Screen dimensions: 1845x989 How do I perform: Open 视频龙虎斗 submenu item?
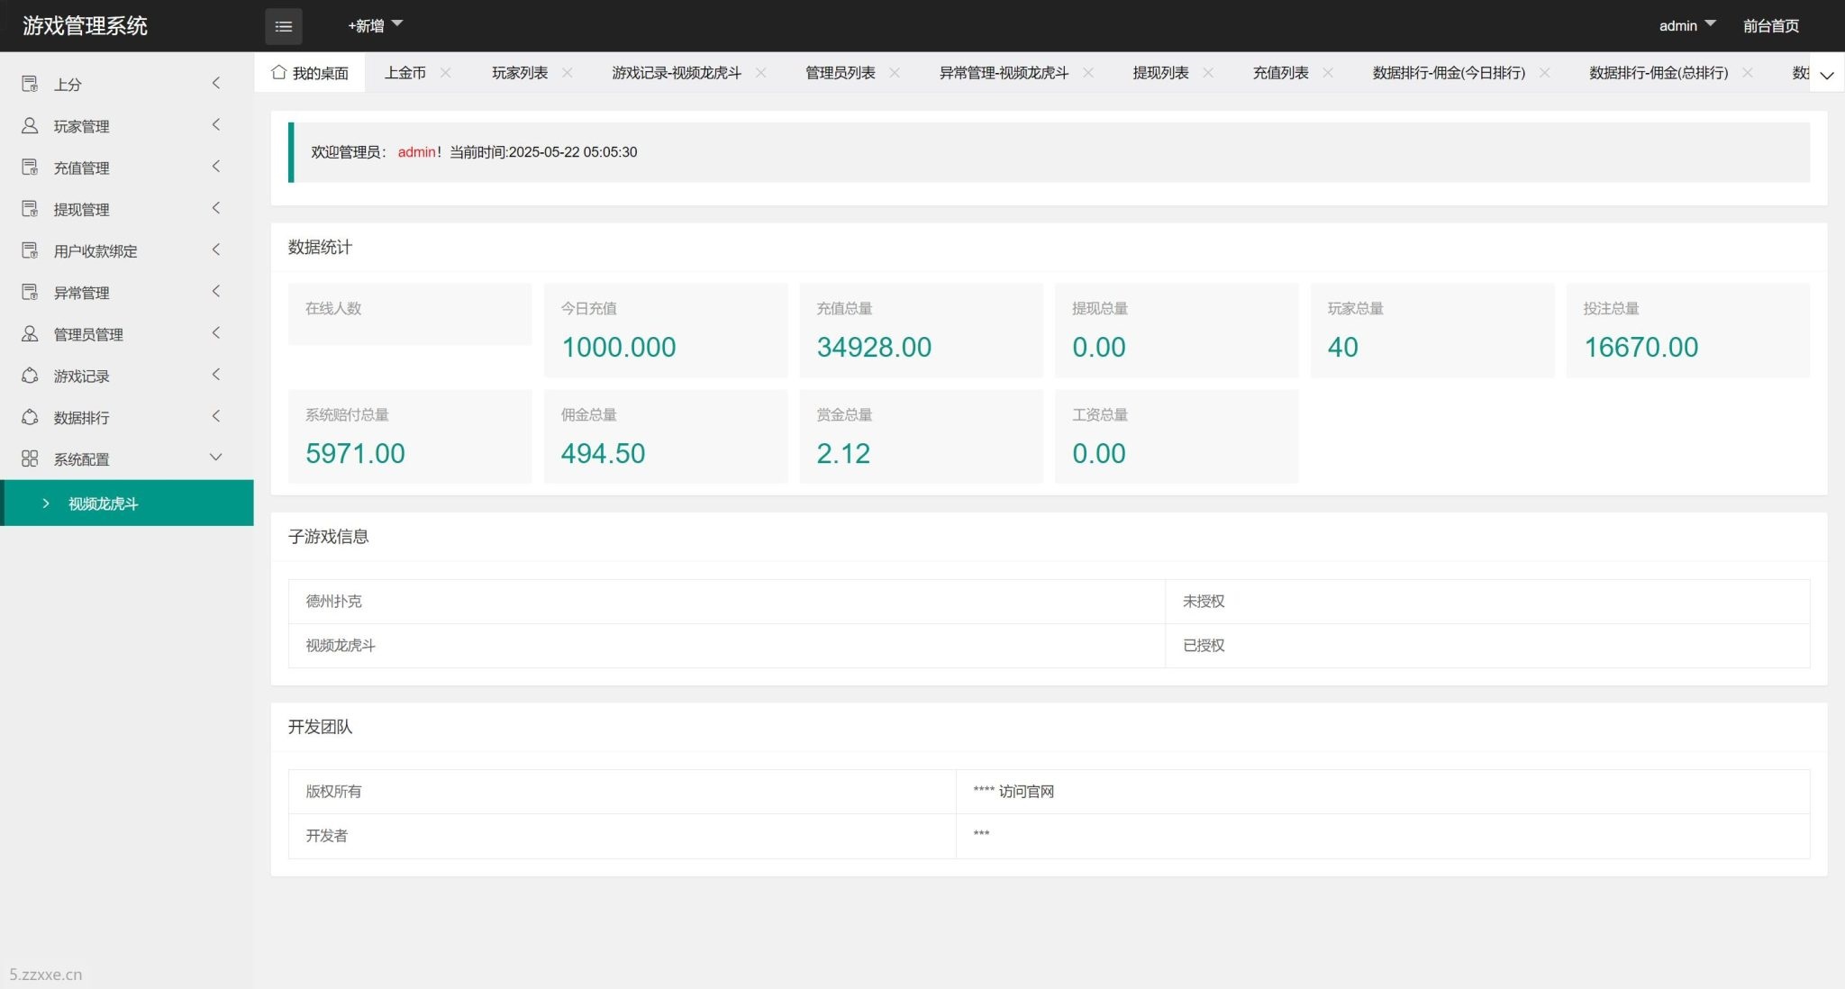[x=104, y=504]
